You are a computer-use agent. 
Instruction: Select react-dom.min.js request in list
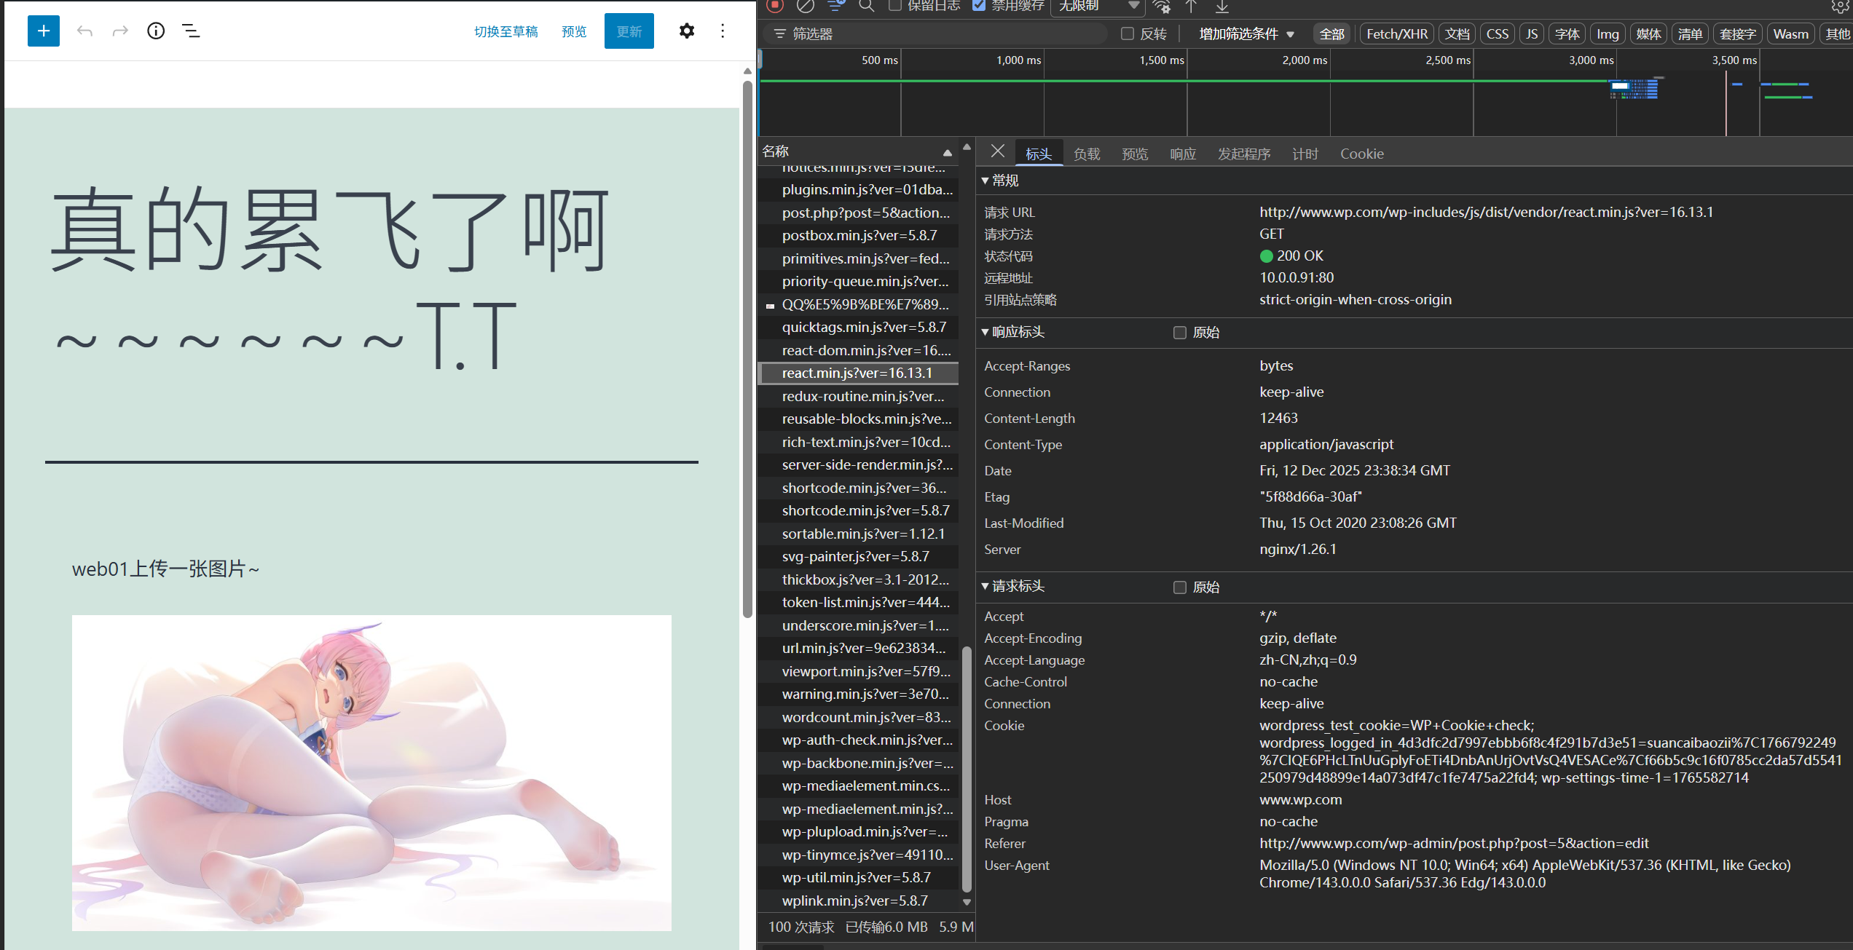(865, 350)
